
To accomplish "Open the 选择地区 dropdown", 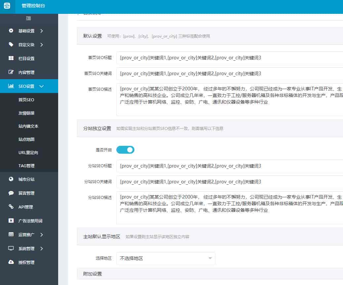I will [165, 258].
